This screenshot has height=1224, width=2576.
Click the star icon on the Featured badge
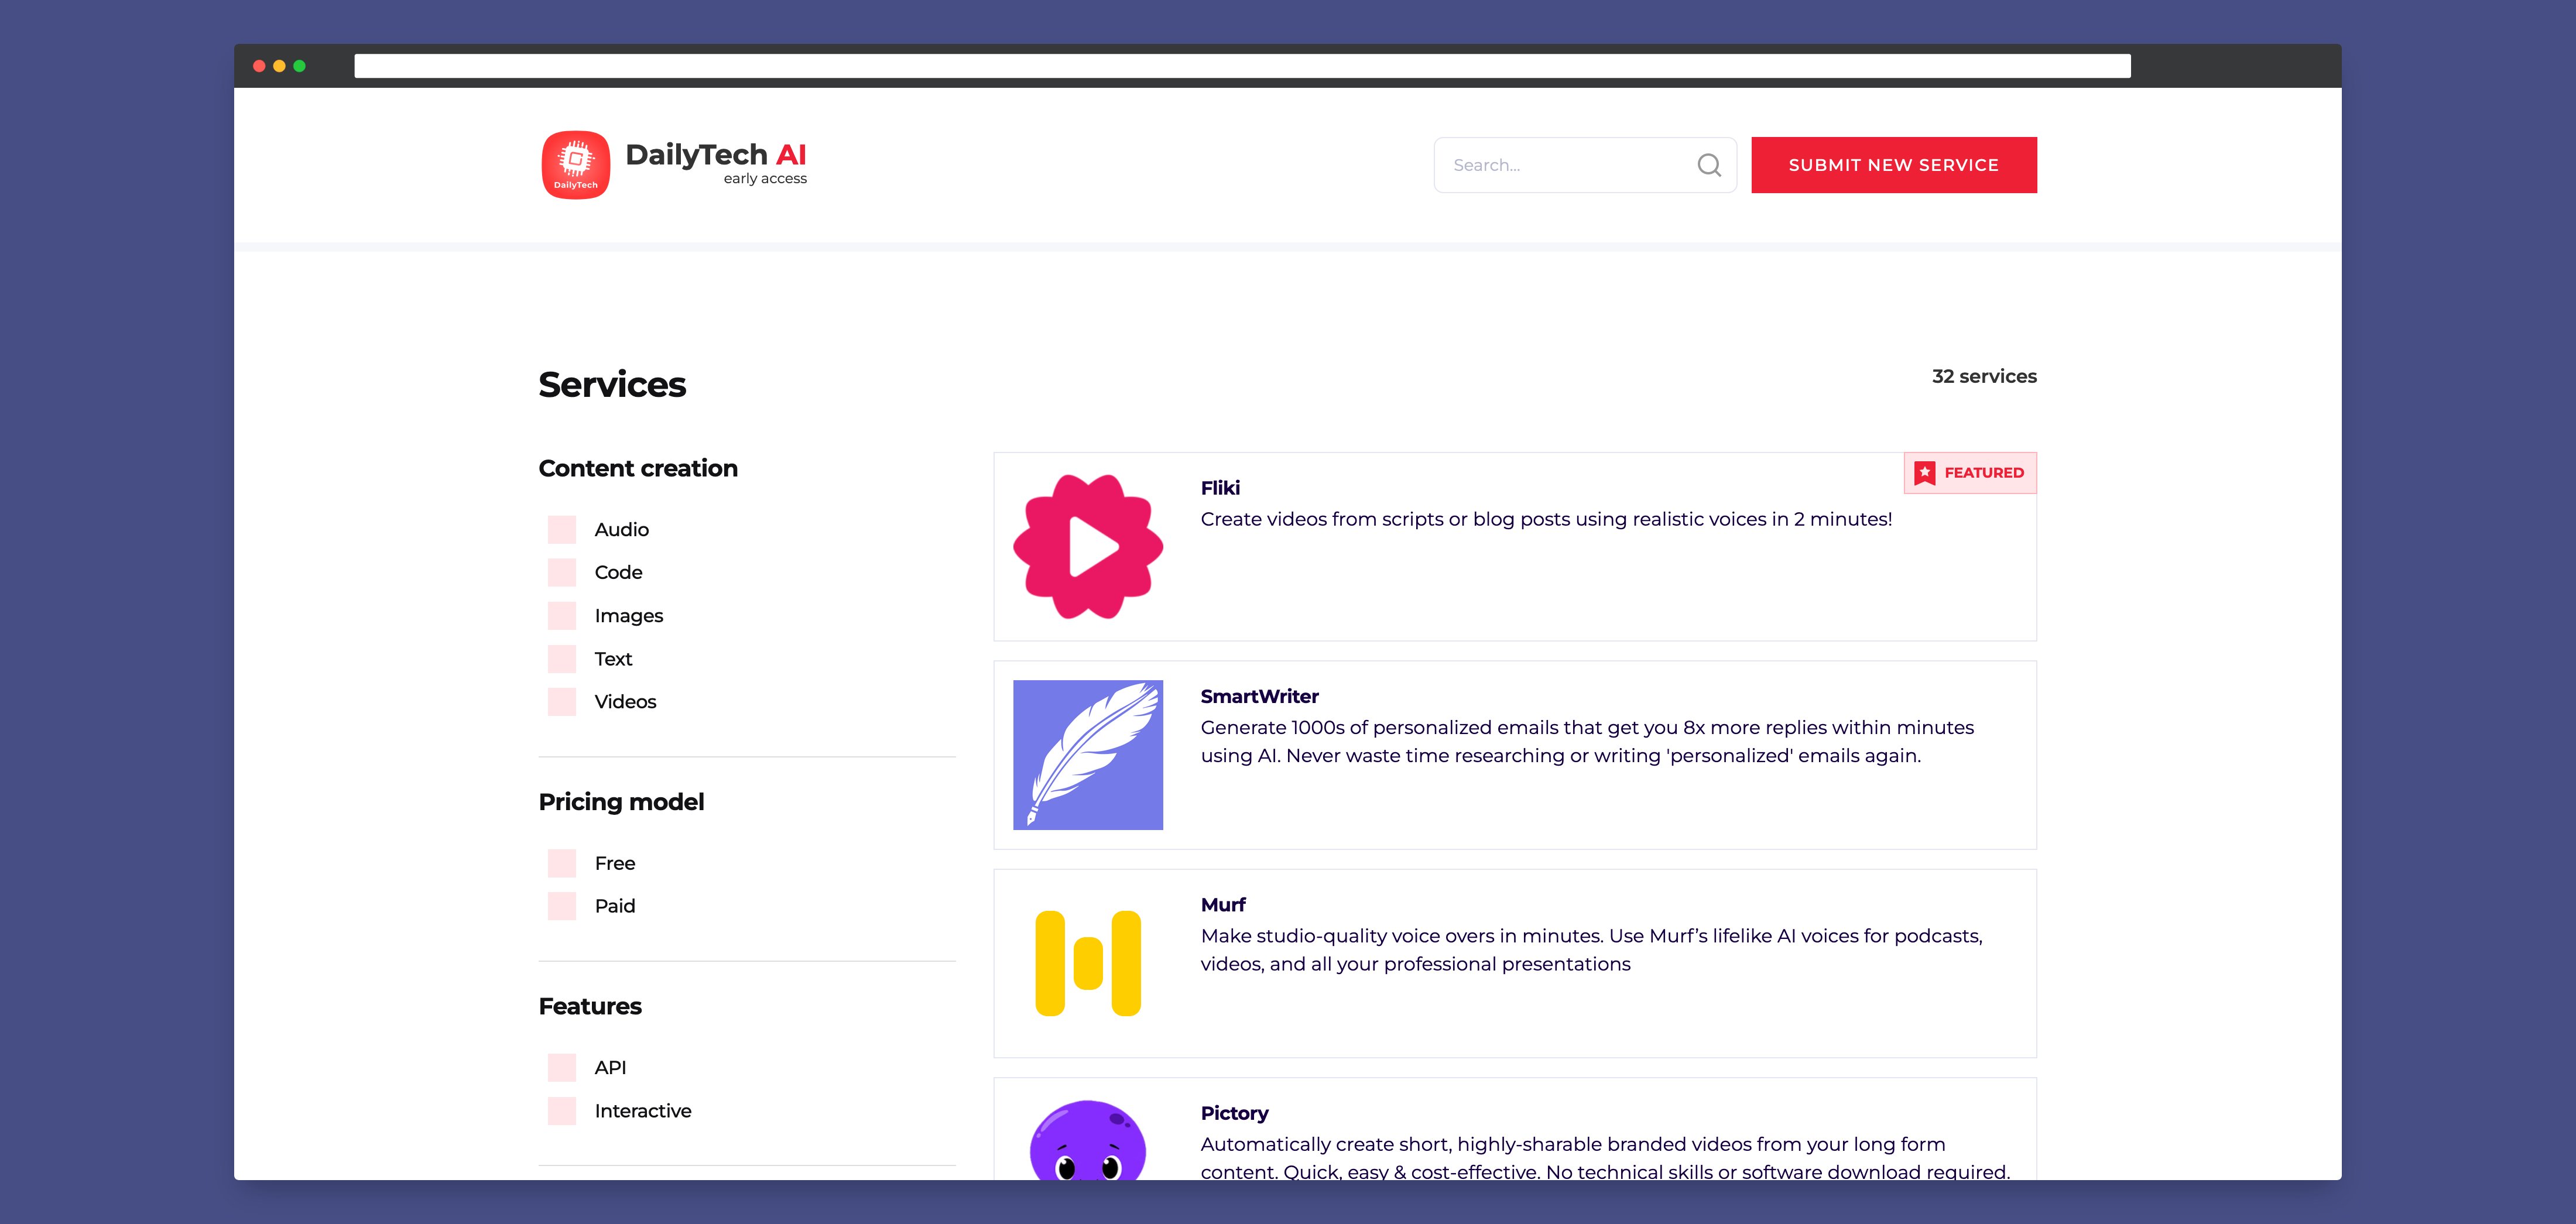pyautogui.click(x=1924, y=472)
